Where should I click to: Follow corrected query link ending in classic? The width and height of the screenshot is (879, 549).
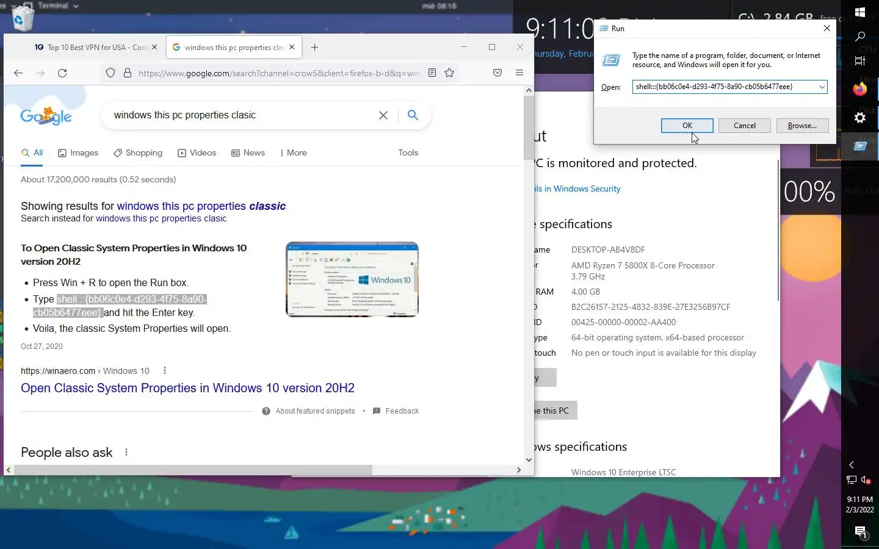point(201,206)
